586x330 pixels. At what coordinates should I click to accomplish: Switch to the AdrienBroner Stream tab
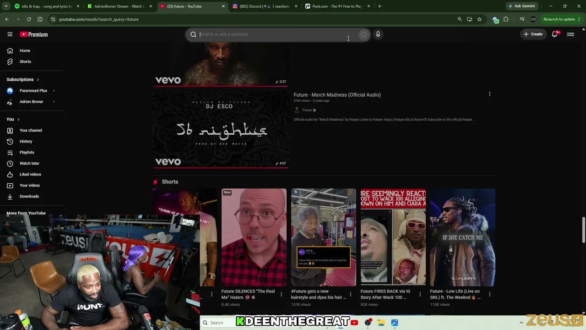119,6
